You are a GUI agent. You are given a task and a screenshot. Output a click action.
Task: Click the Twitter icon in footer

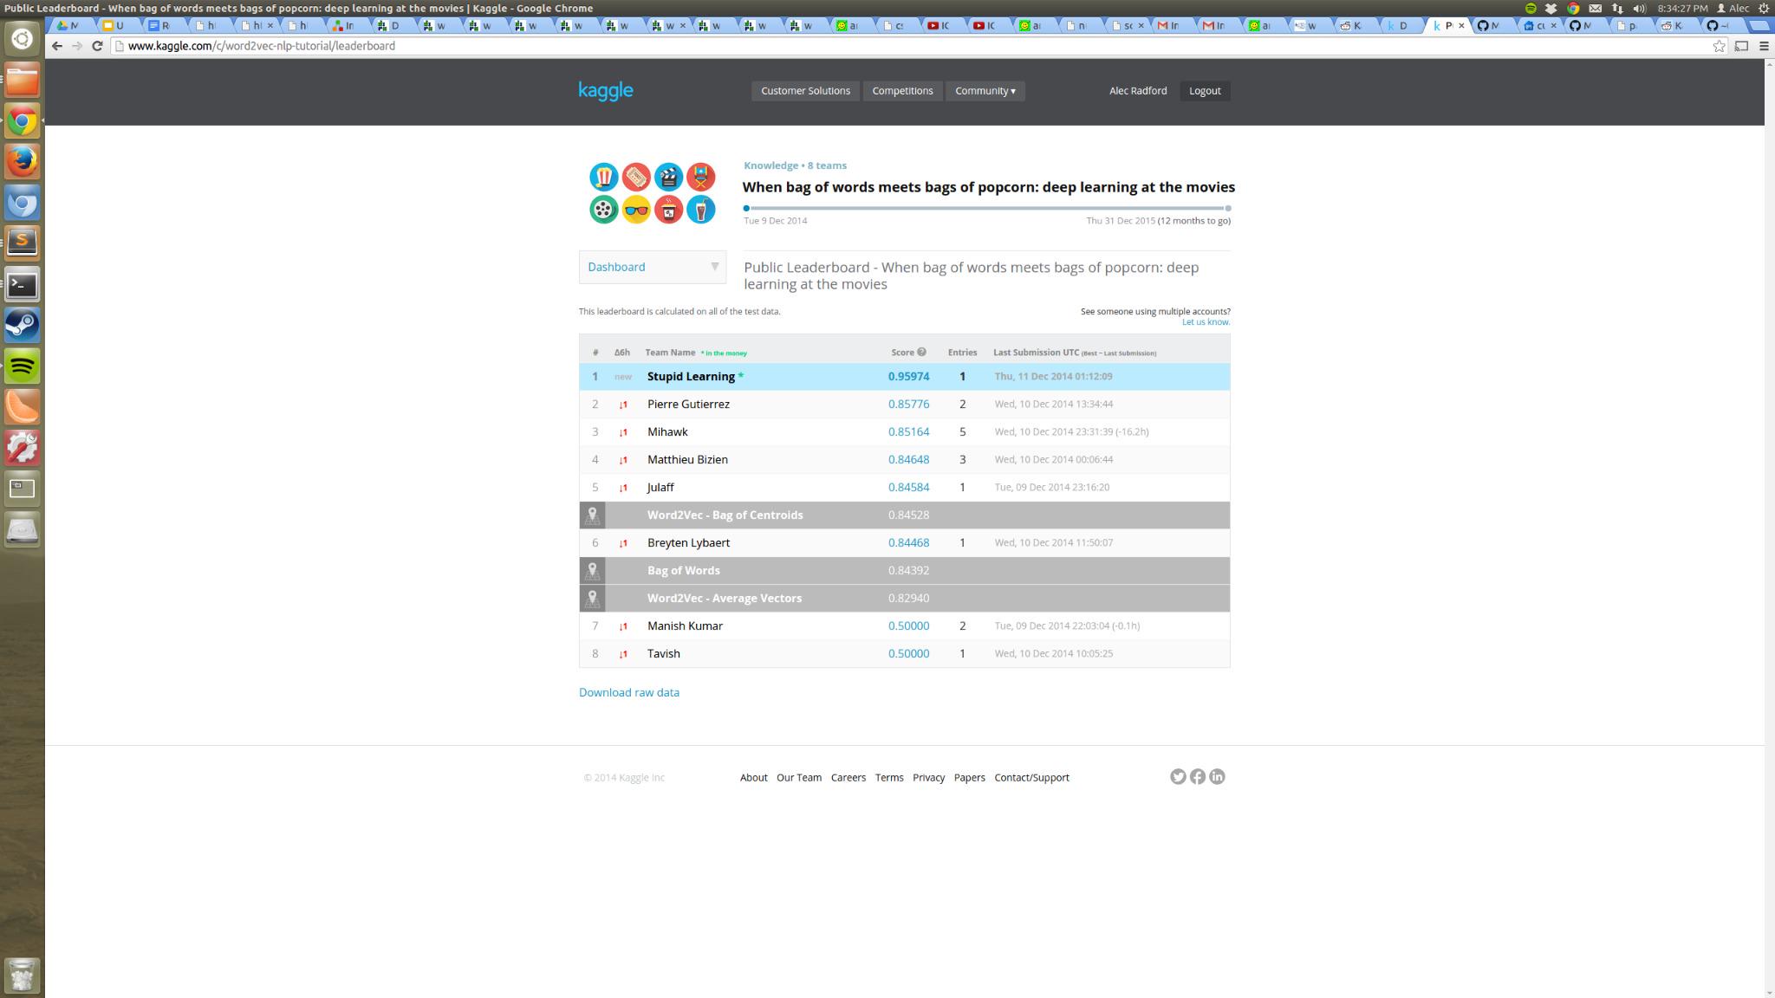click(x=1178, y=777)
